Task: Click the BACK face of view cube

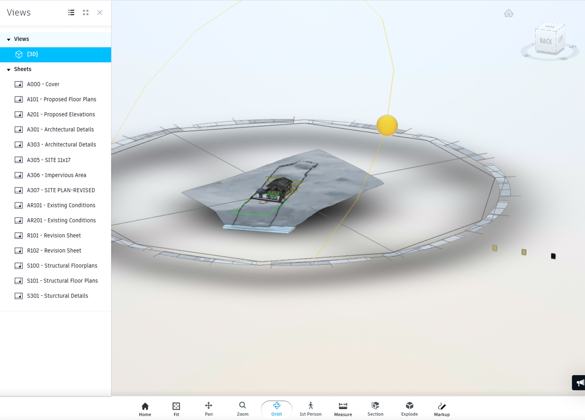Action: pyautogui.click(x=545, y=41)
